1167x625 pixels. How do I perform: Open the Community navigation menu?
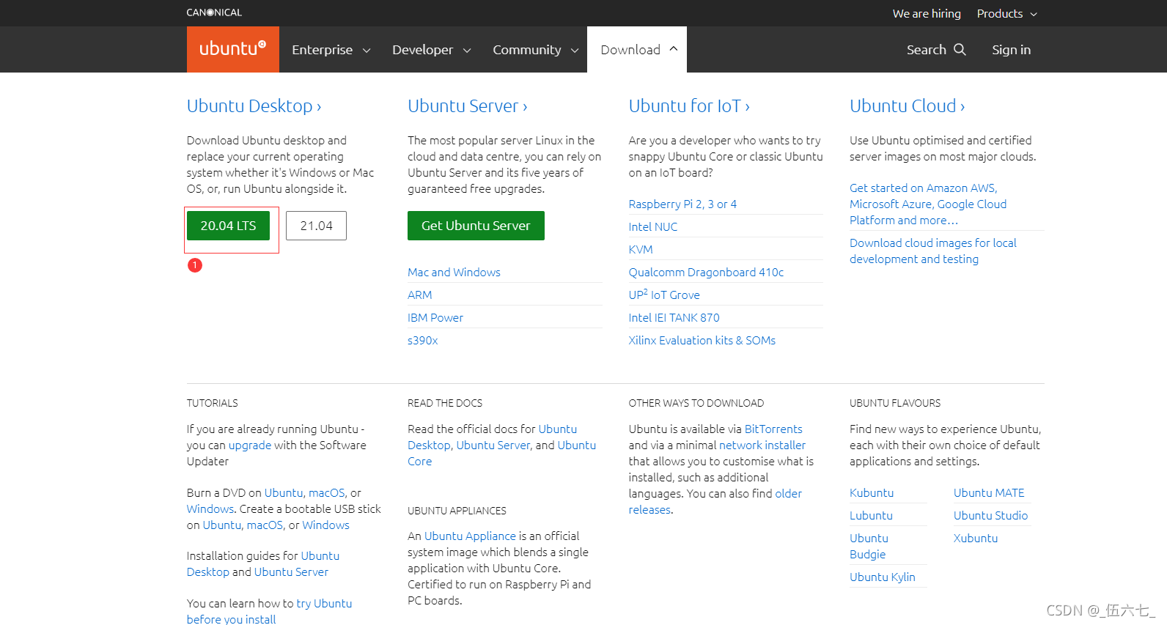tap(536, 49)
